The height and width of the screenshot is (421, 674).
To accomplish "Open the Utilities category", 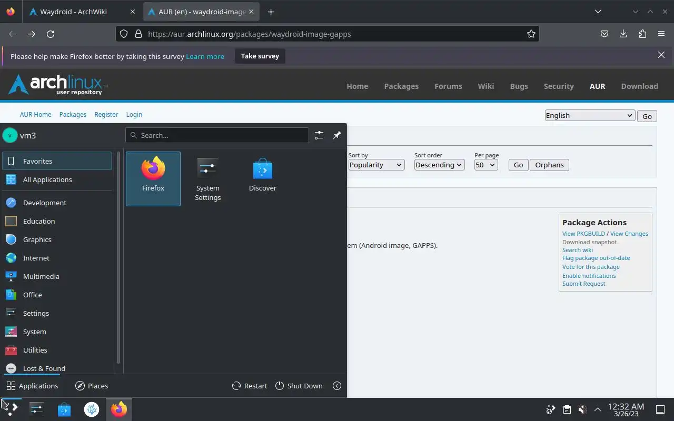I will [57, 350].
